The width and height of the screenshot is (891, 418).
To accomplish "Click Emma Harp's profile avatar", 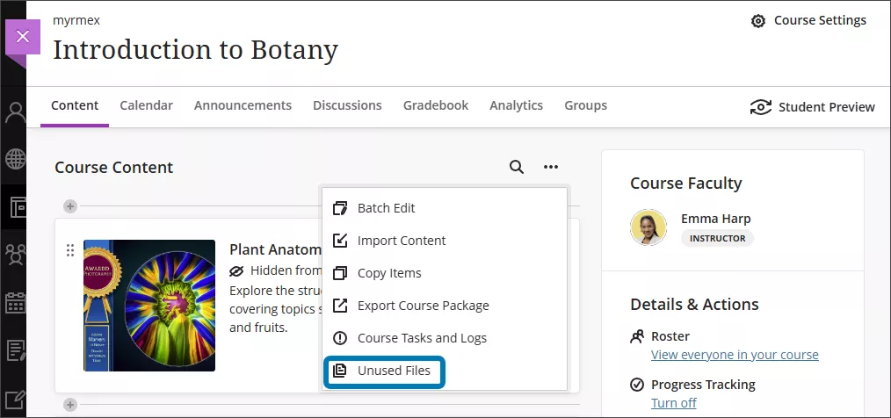I will [648, 227].
